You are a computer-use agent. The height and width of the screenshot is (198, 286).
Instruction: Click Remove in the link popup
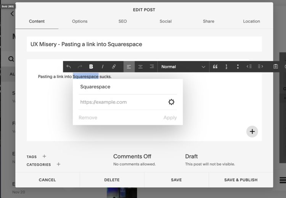click(88, 118)
